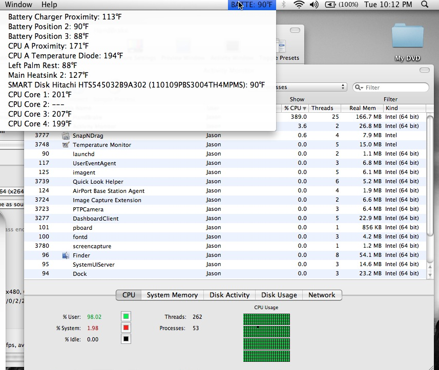This screenshot has width=439, height=370.
Task: Switch to the CPU tab
Action: coord(129,295)
